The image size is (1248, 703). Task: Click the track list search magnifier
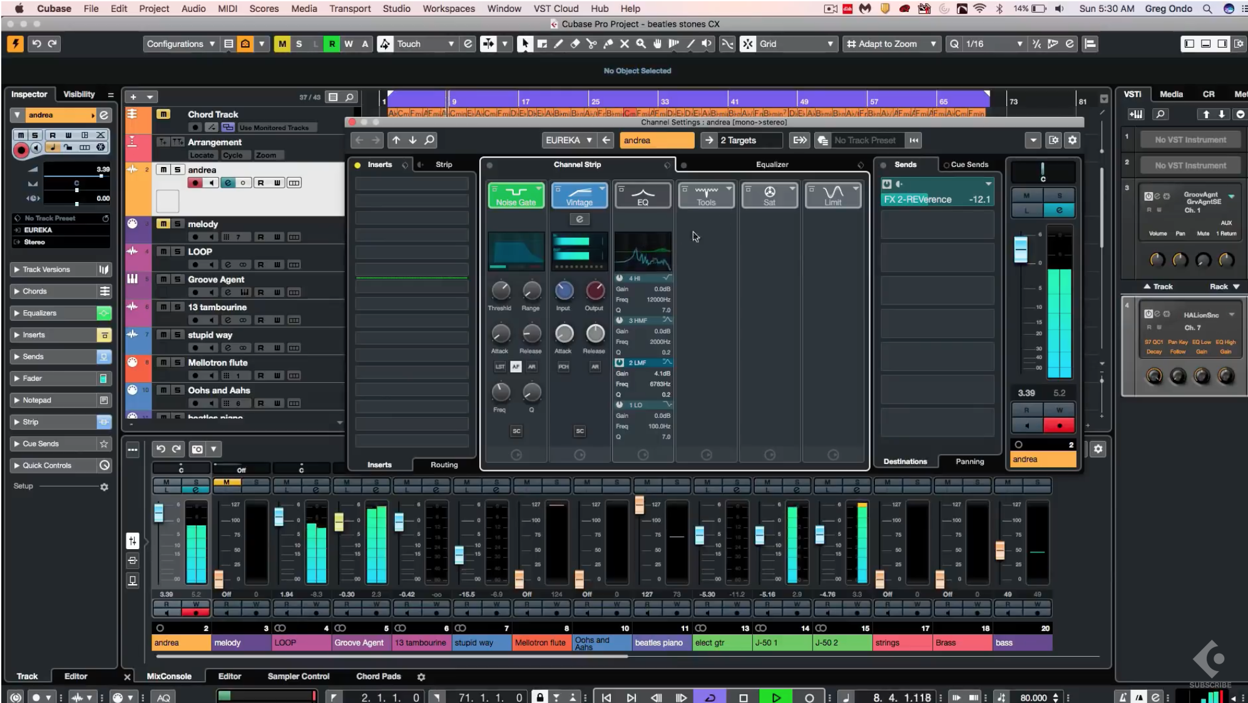click(349, 97)
